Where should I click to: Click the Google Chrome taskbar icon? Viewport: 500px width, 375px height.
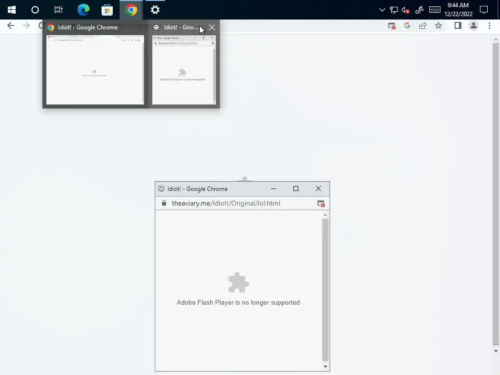[x=131, y=10]
